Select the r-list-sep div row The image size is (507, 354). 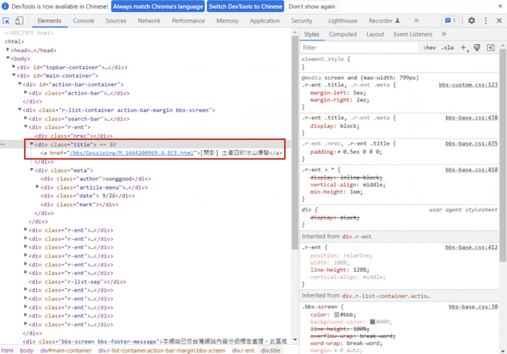77,282
